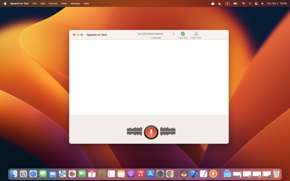Open Finder from the dock

pyautogui.click(x=14, y=174)
